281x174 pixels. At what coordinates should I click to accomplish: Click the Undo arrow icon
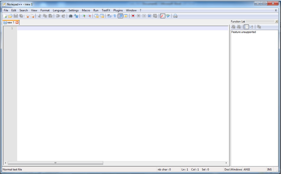tap(58, 16)
